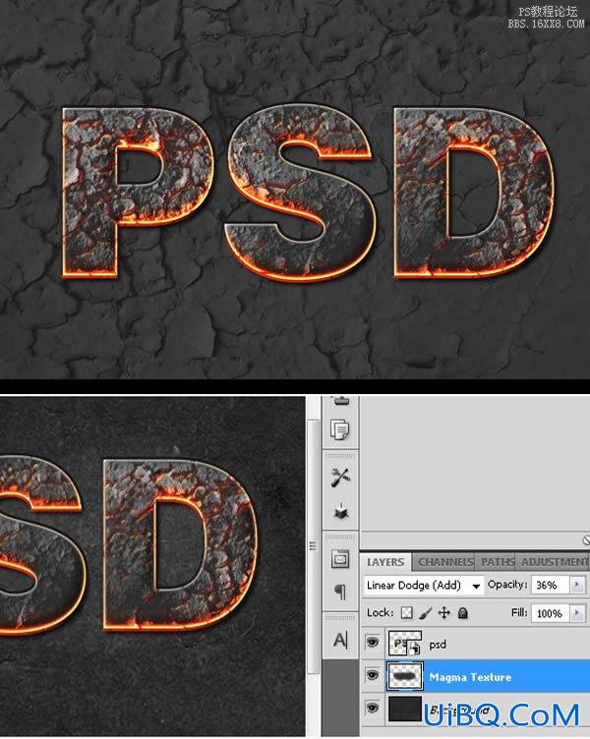Click the Magma Texture layer name
The image size is (590, 739).
[x=470, y=677]
